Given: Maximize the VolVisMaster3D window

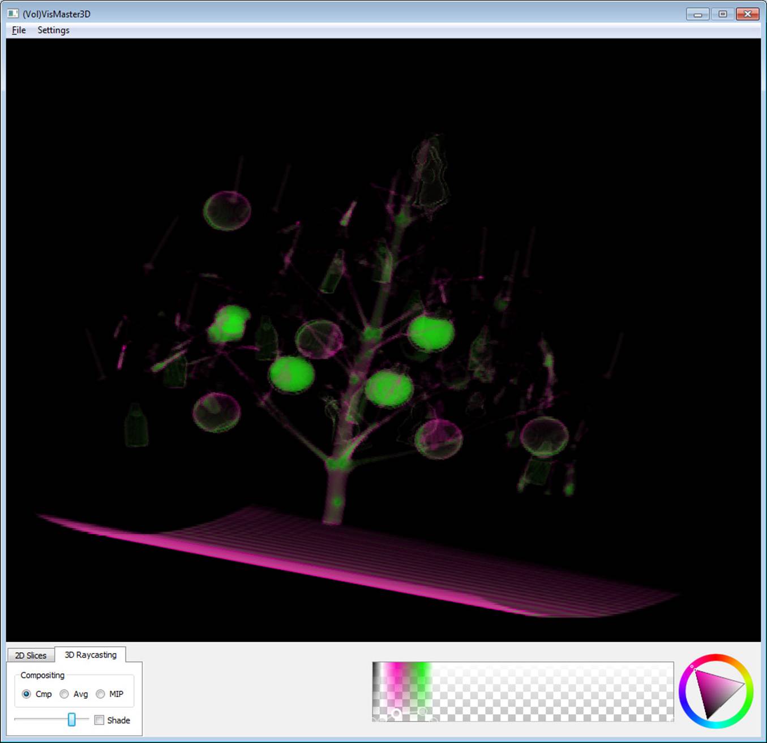Looking at the screenshot, I should pyautogui.click(x=722, y=14).
